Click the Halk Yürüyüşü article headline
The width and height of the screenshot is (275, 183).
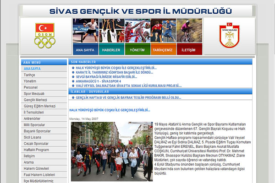coord(110,110)
